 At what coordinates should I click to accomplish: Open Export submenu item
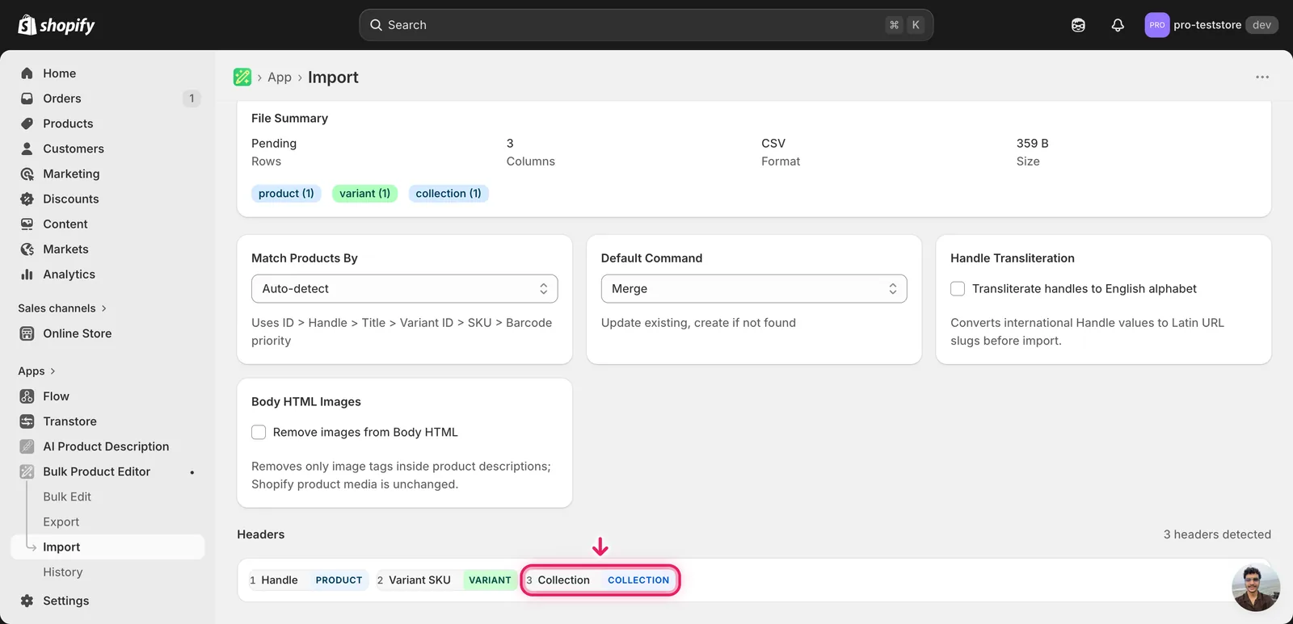[61, 521]
